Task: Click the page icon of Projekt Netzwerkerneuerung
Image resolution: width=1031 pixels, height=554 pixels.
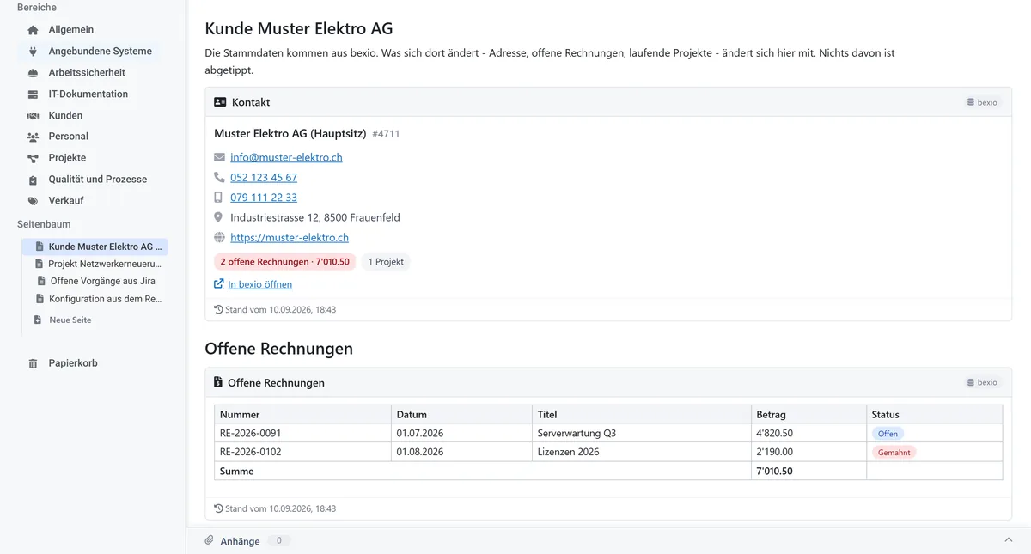Action: point(40,264)
